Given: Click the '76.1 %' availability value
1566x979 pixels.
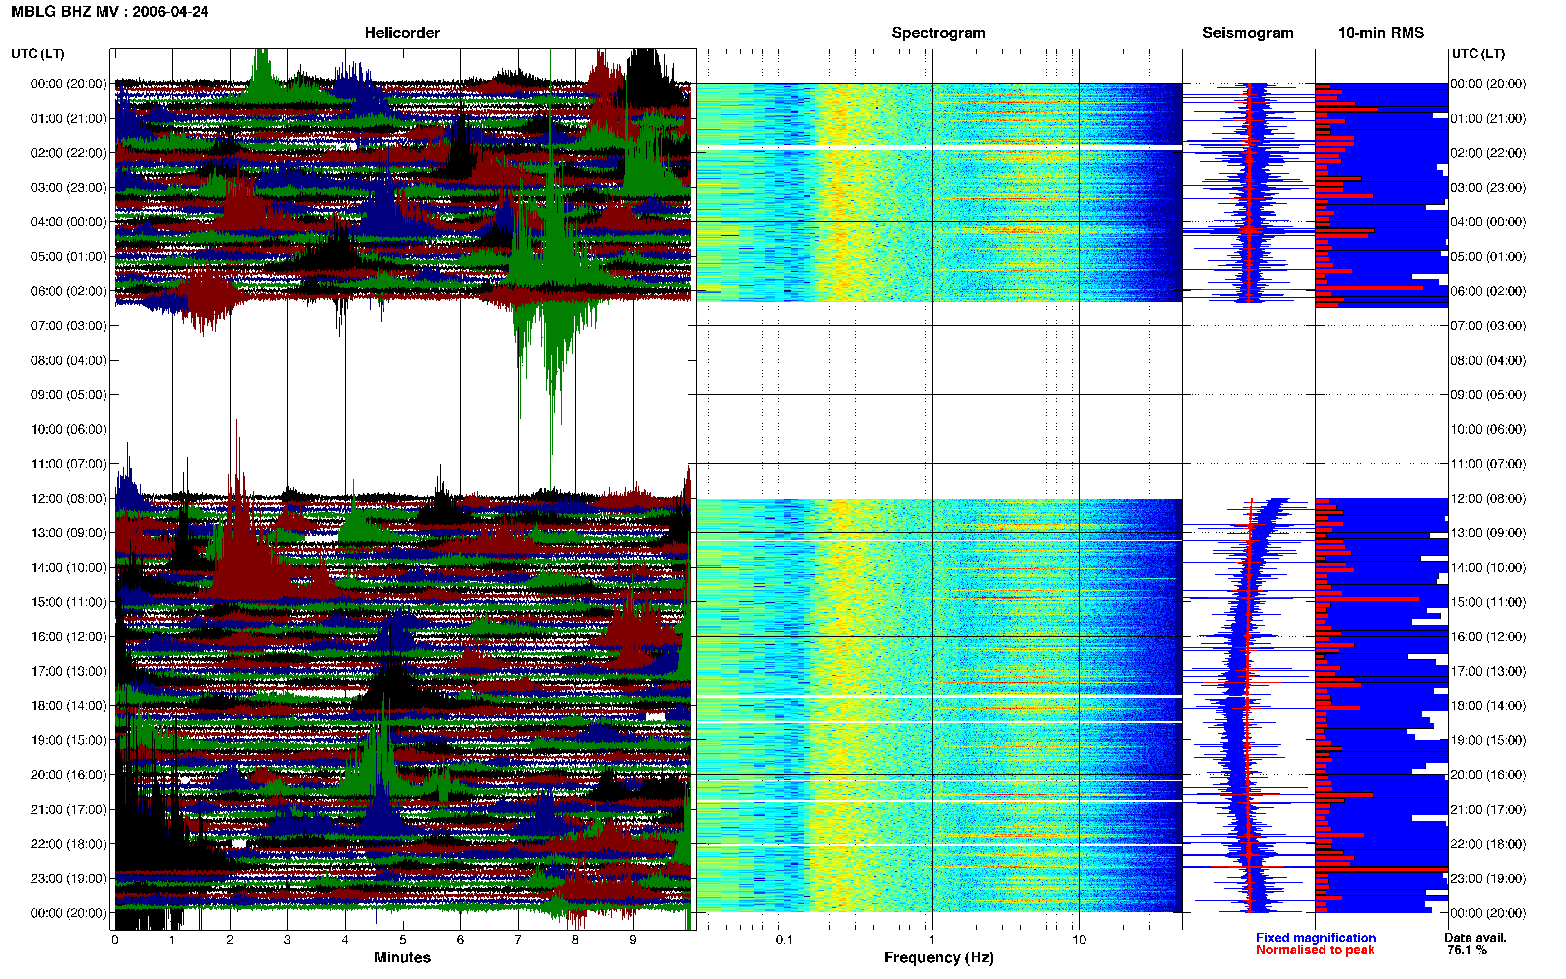Looking at the screenshot, I should [1467, 950].
